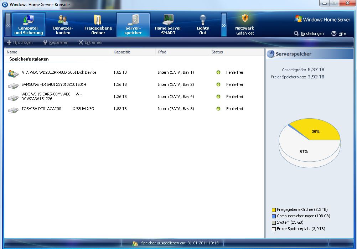Switch to Benutzerkonten tab
This screenshot has height=249, width=357.
63,25
